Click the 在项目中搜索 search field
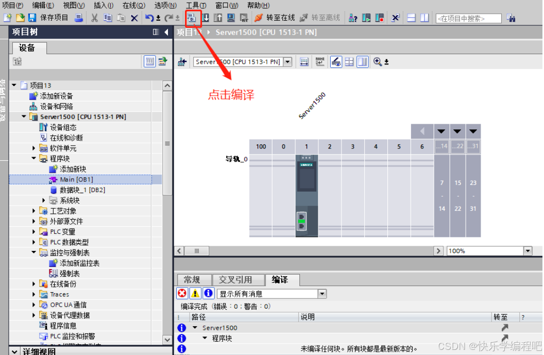The image size is (544, 355). pos(468,19)
